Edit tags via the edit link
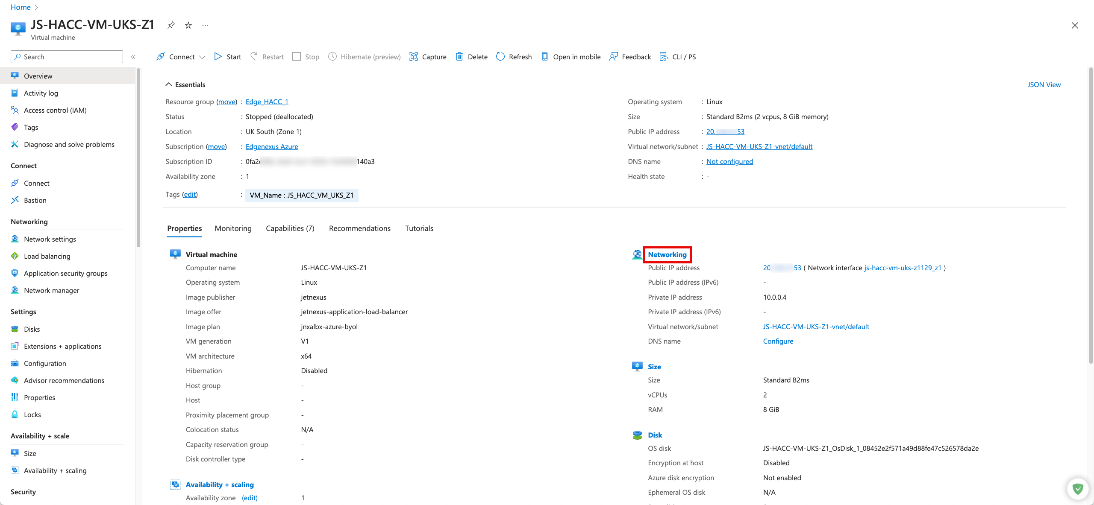Viewport: 1094px width, 505px height. coord(190,194)
